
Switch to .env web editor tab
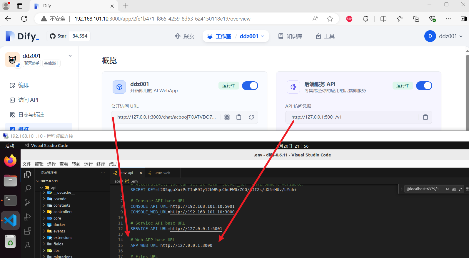tap(162, 173)
